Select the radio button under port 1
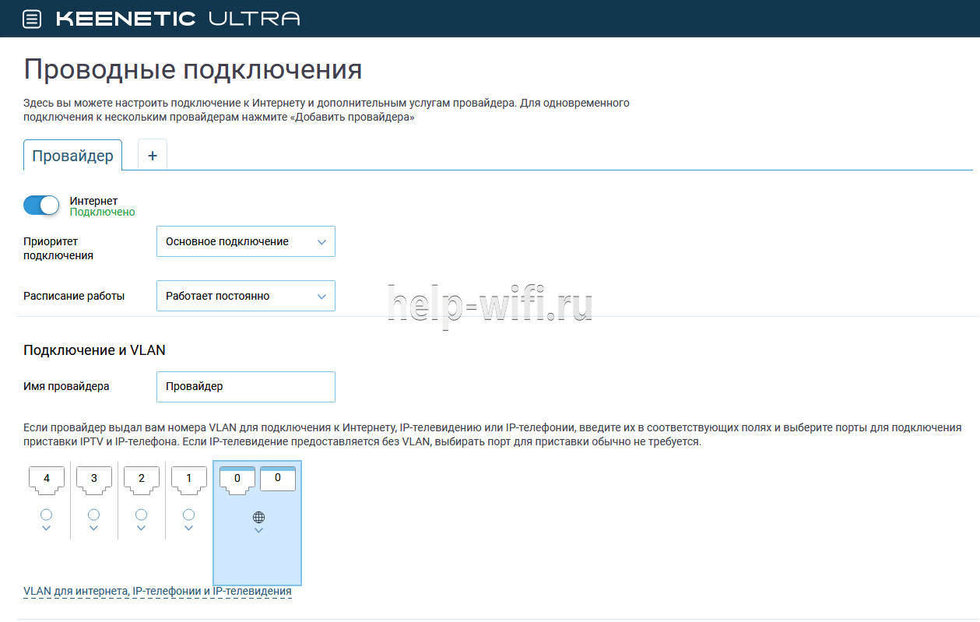980x622 pixels. point(188,515)
